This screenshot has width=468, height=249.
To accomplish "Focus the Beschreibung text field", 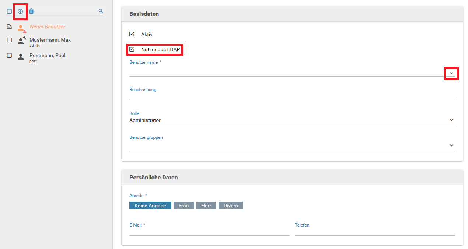I will point(292,96).
